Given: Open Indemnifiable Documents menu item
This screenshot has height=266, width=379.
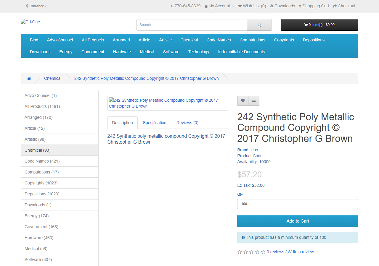Looking at the screenshot, I should click(x=242, y=52).
